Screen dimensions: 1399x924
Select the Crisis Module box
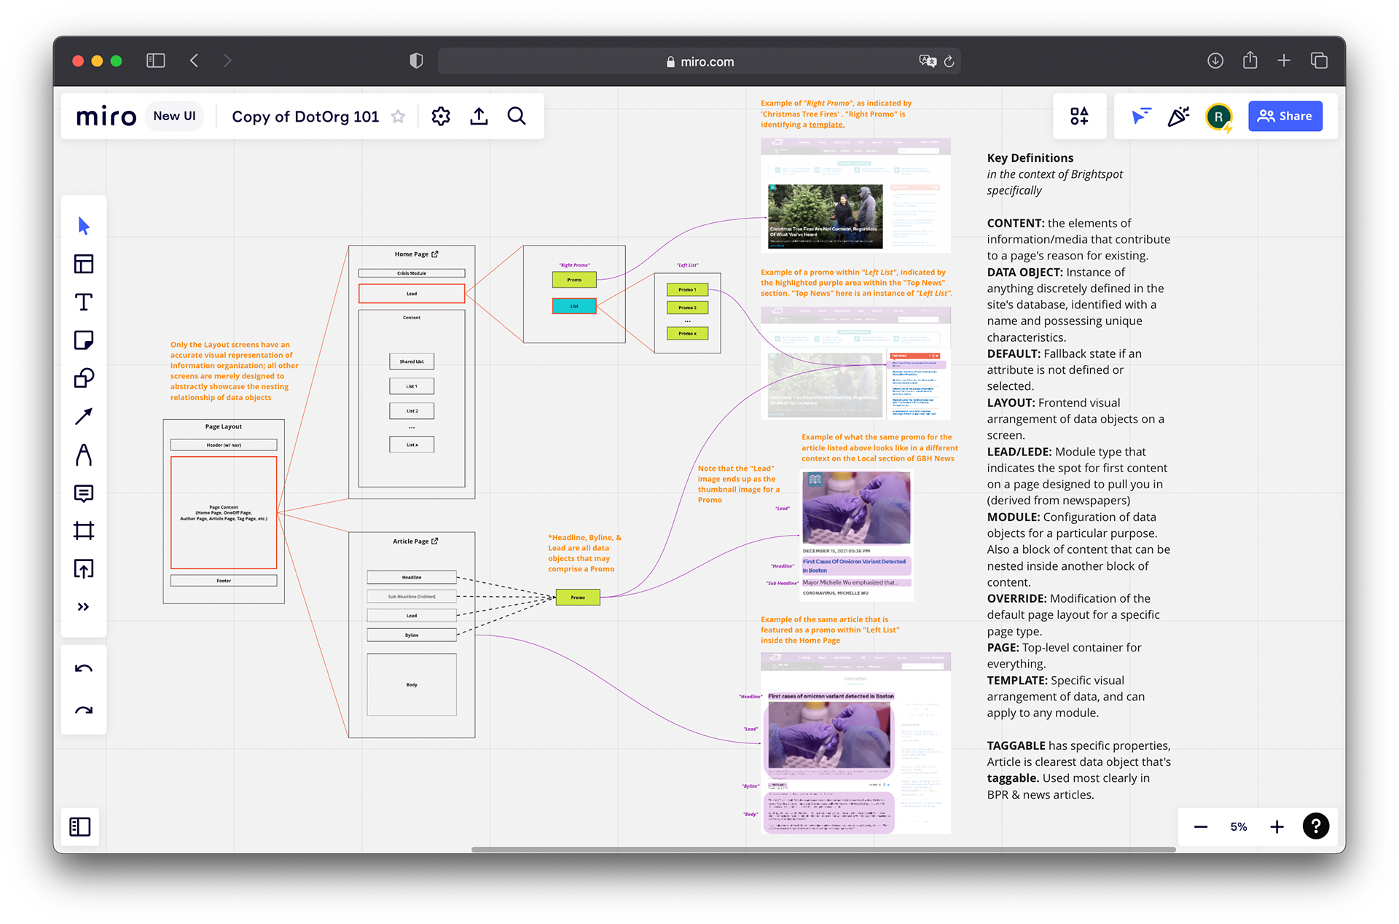click(412, 273)
